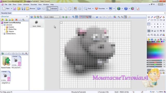Select the Rectangle drawing tool

152,20
